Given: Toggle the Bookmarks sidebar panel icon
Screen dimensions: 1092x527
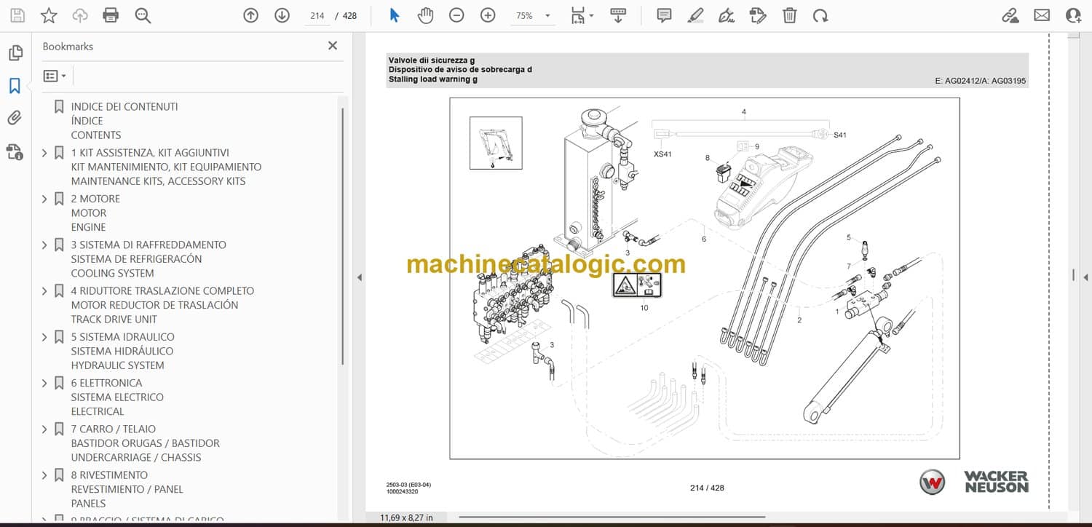Looking at the screenshot, I should click(x=15, y=86).
